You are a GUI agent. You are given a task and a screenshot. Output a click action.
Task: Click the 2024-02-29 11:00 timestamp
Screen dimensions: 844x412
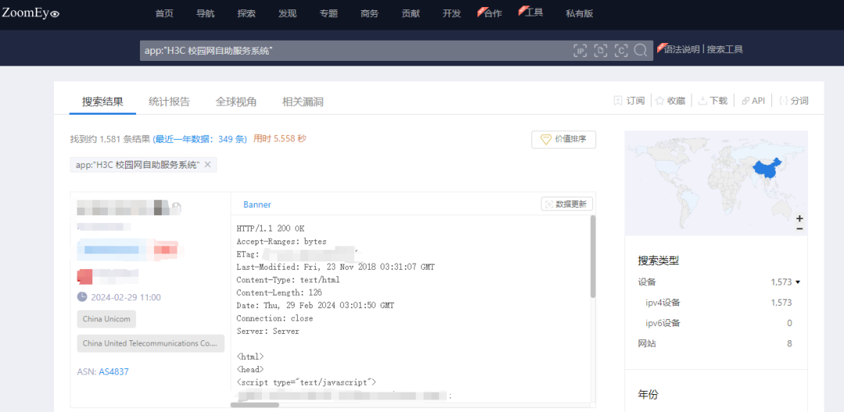click(126, 297)
